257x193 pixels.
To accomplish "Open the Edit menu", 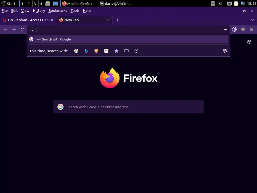I will point(14,11).
